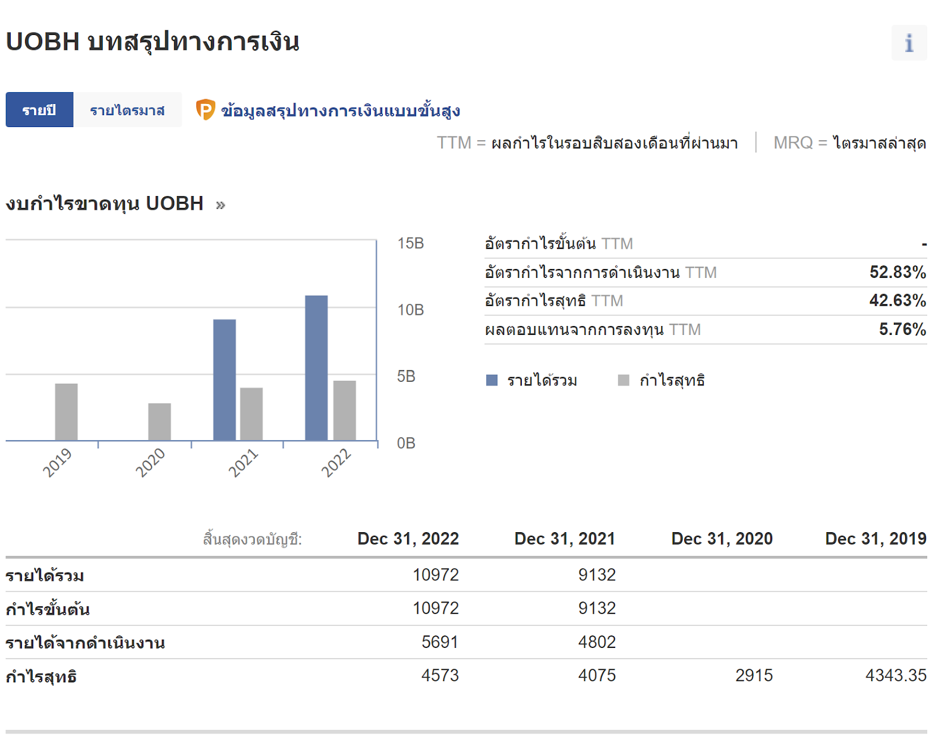Toggle the blue รายได้รวม legend swatch
Screen dimensions: 951x740
pos(492,380)
